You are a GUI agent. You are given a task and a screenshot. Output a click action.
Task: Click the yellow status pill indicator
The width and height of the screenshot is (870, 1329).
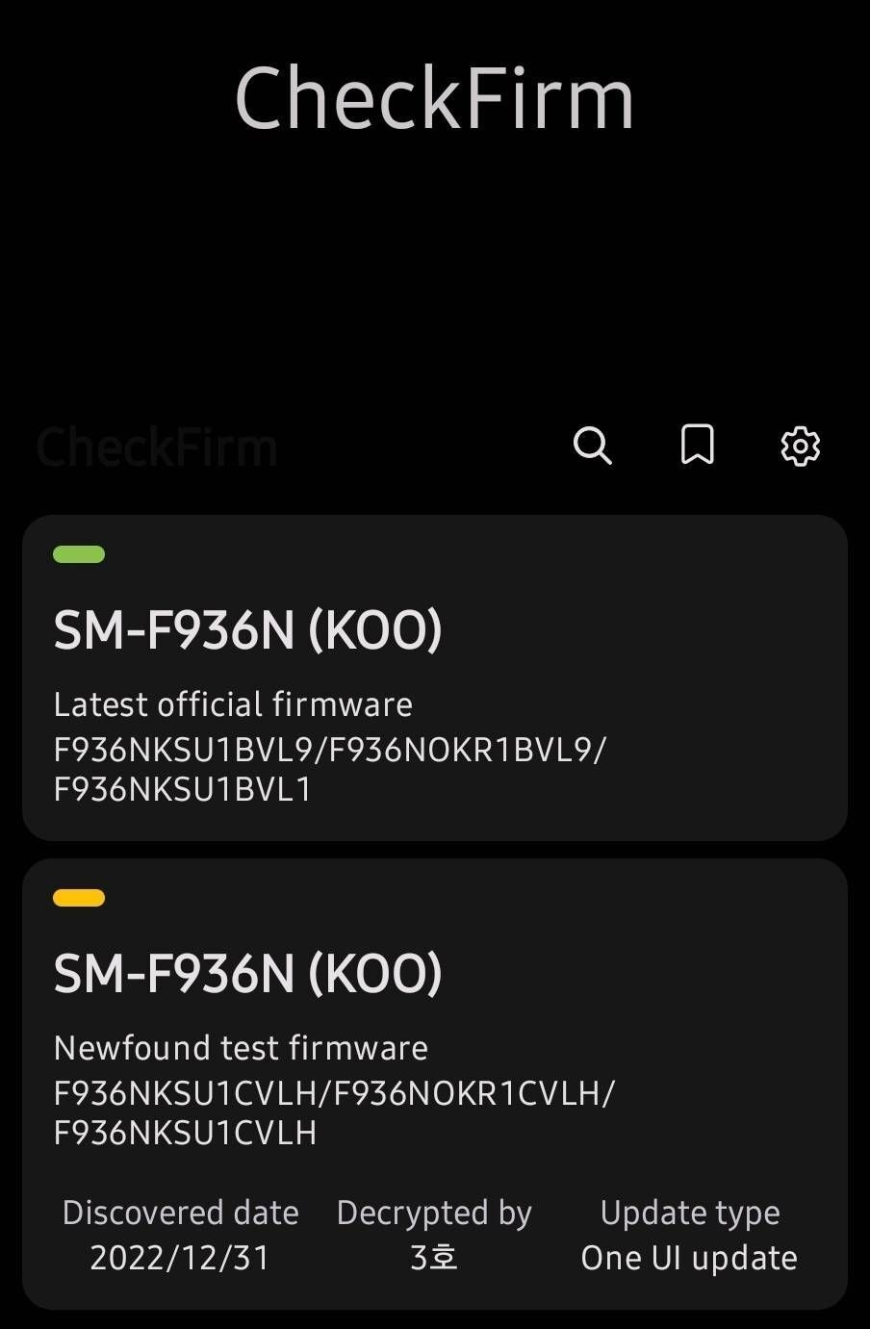(x=79, y=898)
